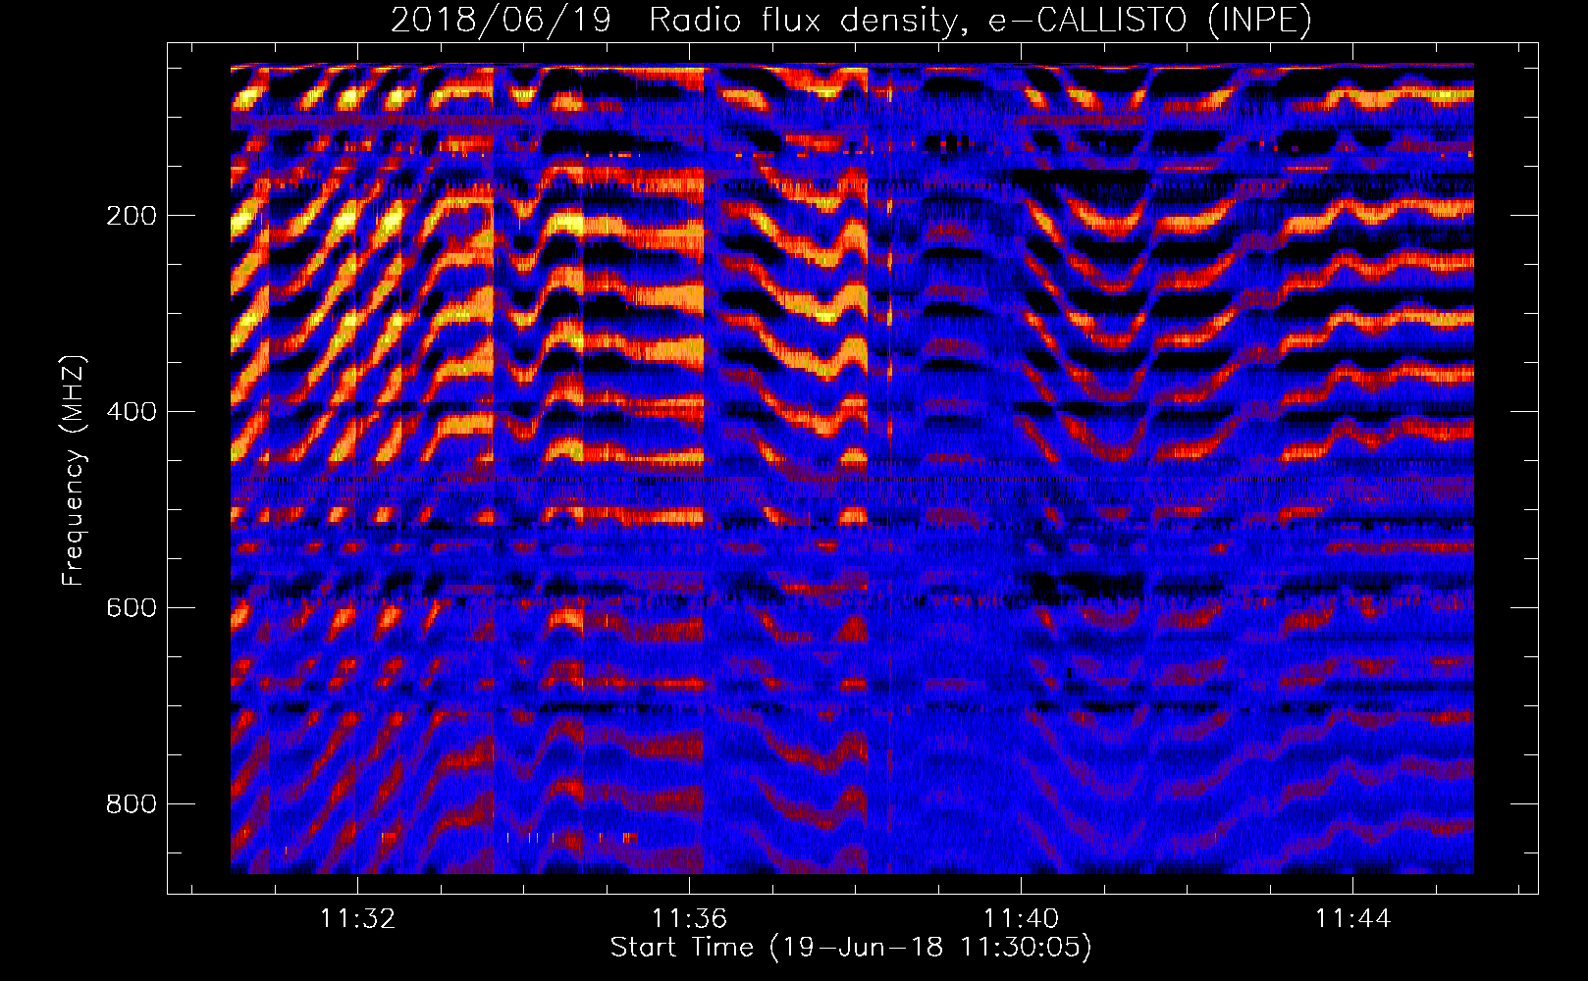The height and width of the screenshot is (981, 1588).
Task: Click the '11:40' time tick label
Action: 1022,919
